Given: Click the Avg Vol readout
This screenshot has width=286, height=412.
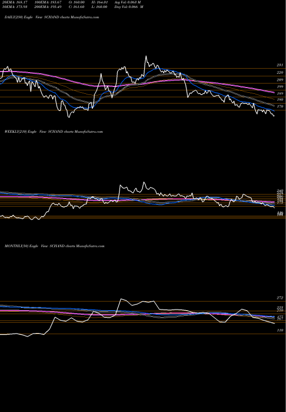Looking at the screenshot, I should pyautogui.click(x=128, y=2).
